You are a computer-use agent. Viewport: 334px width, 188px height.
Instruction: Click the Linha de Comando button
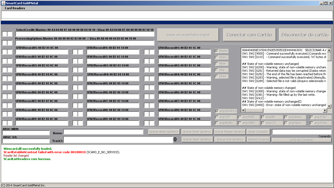(301, 140)
